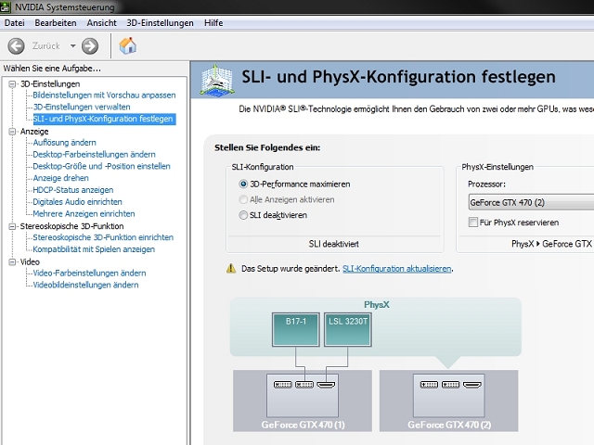Open the Hilfe menu
This screenshot has height=445, width=594.
click(213, 23)
